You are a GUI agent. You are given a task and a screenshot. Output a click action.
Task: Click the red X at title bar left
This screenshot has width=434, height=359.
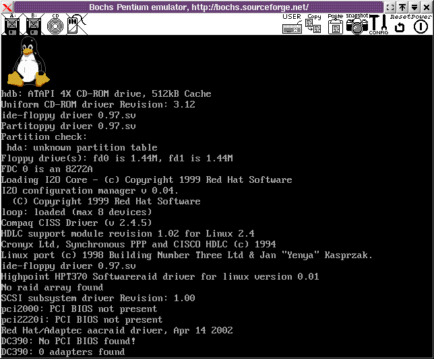point(7,7)
